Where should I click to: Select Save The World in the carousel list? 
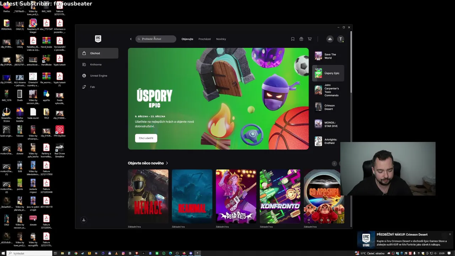[x=328, y=56]
